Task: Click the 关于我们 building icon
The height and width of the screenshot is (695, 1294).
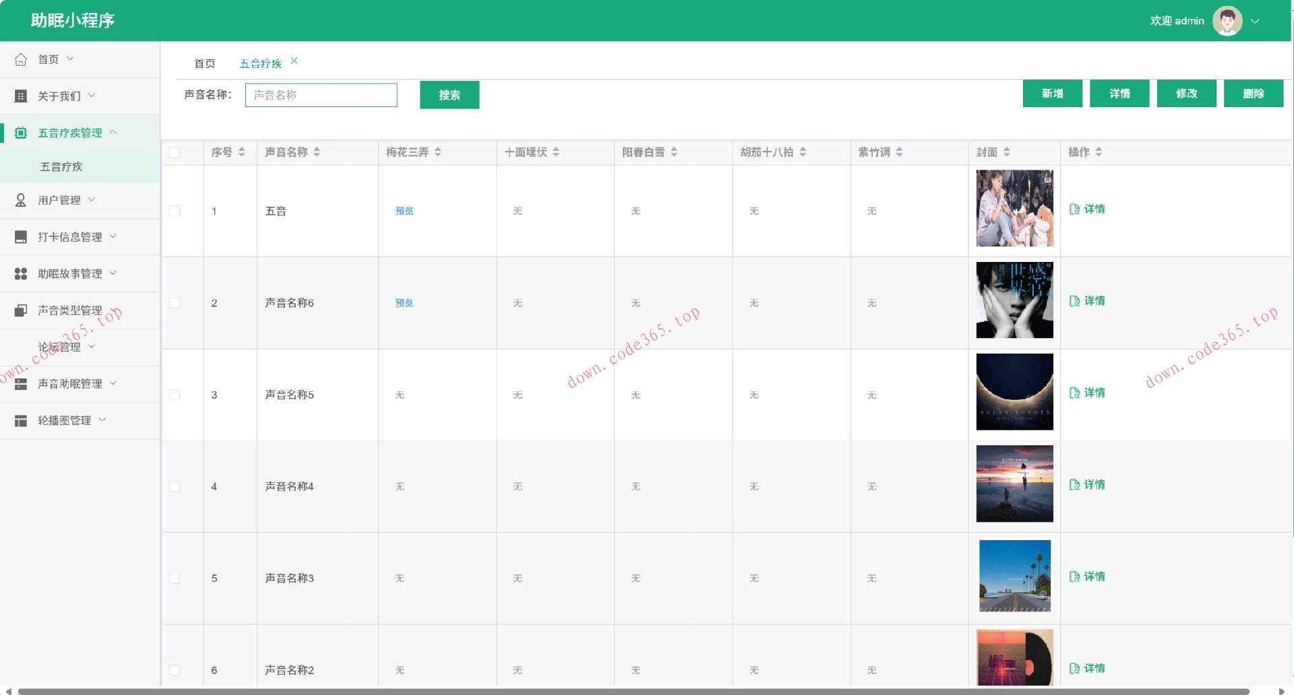Action: coord(21,96)
